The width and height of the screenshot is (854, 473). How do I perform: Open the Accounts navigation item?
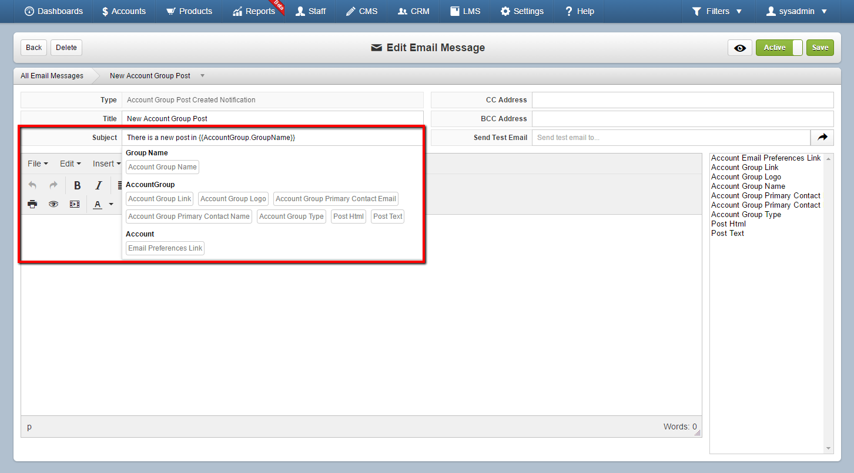click(124, 11)
